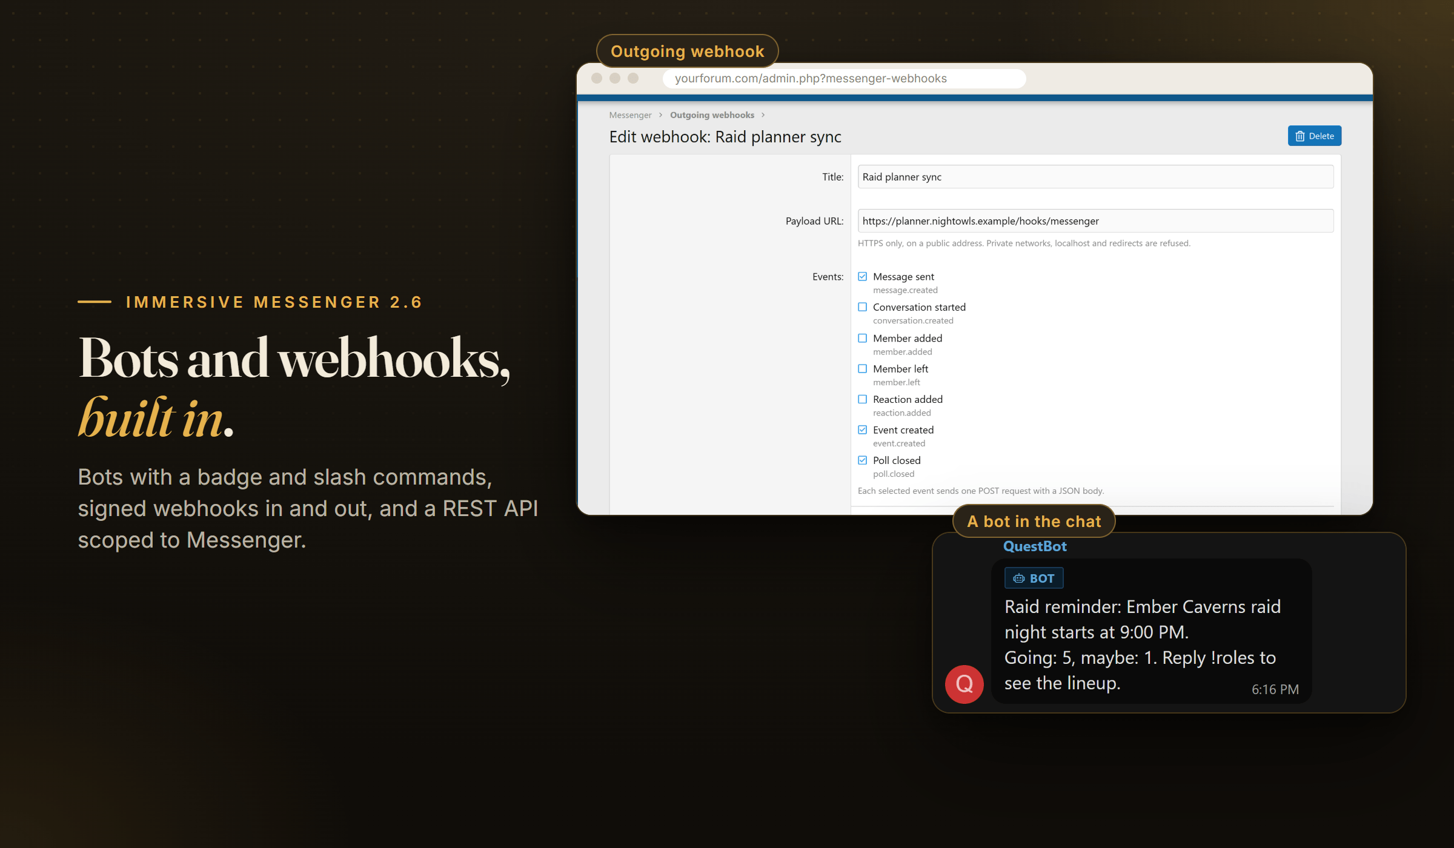Click the 'Outgoing webhook' callout label

[x=688, y=51]
